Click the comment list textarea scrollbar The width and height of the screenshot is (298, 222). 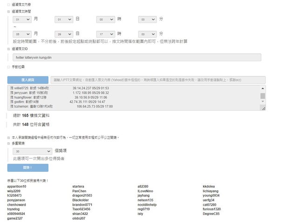263,96
